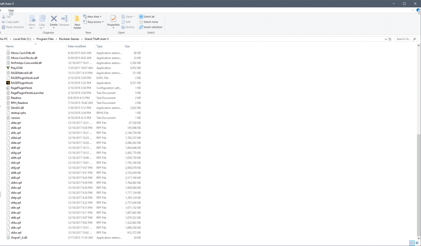Click Invert selection

pos(151,27)
